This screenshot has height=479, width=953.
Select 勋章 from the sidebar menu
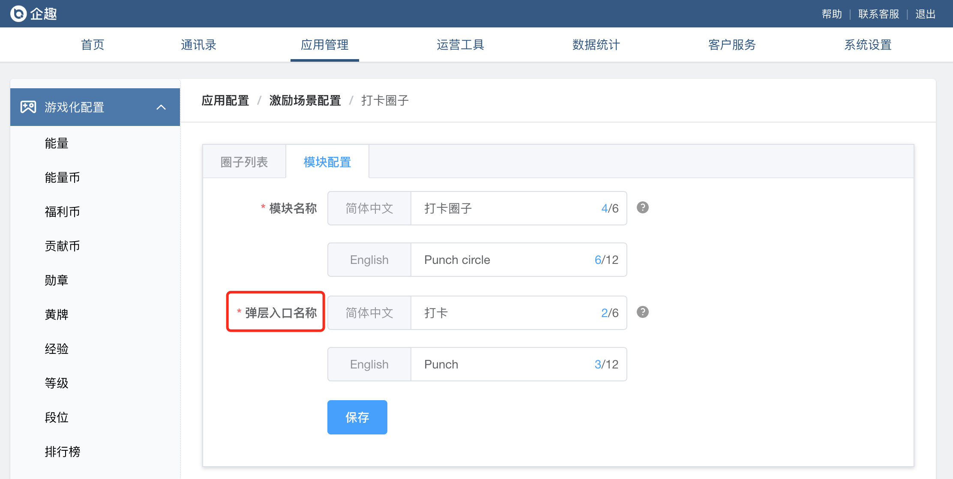tap(57, 280)
